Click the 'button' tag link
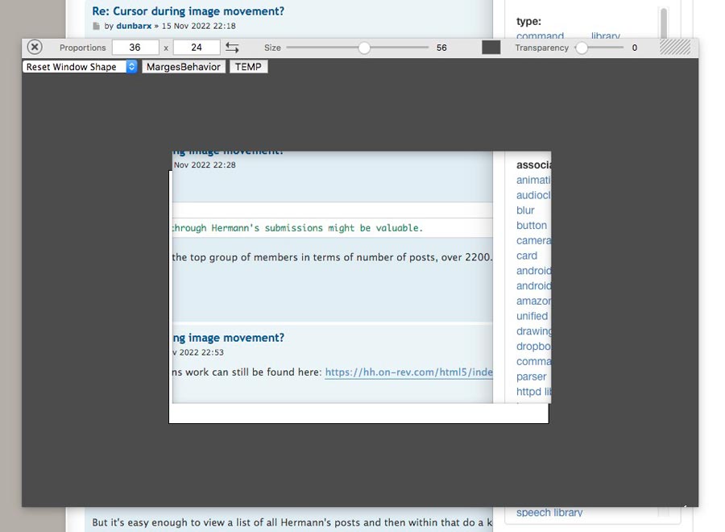Viewport: 725px width, 532px height. 532,226
